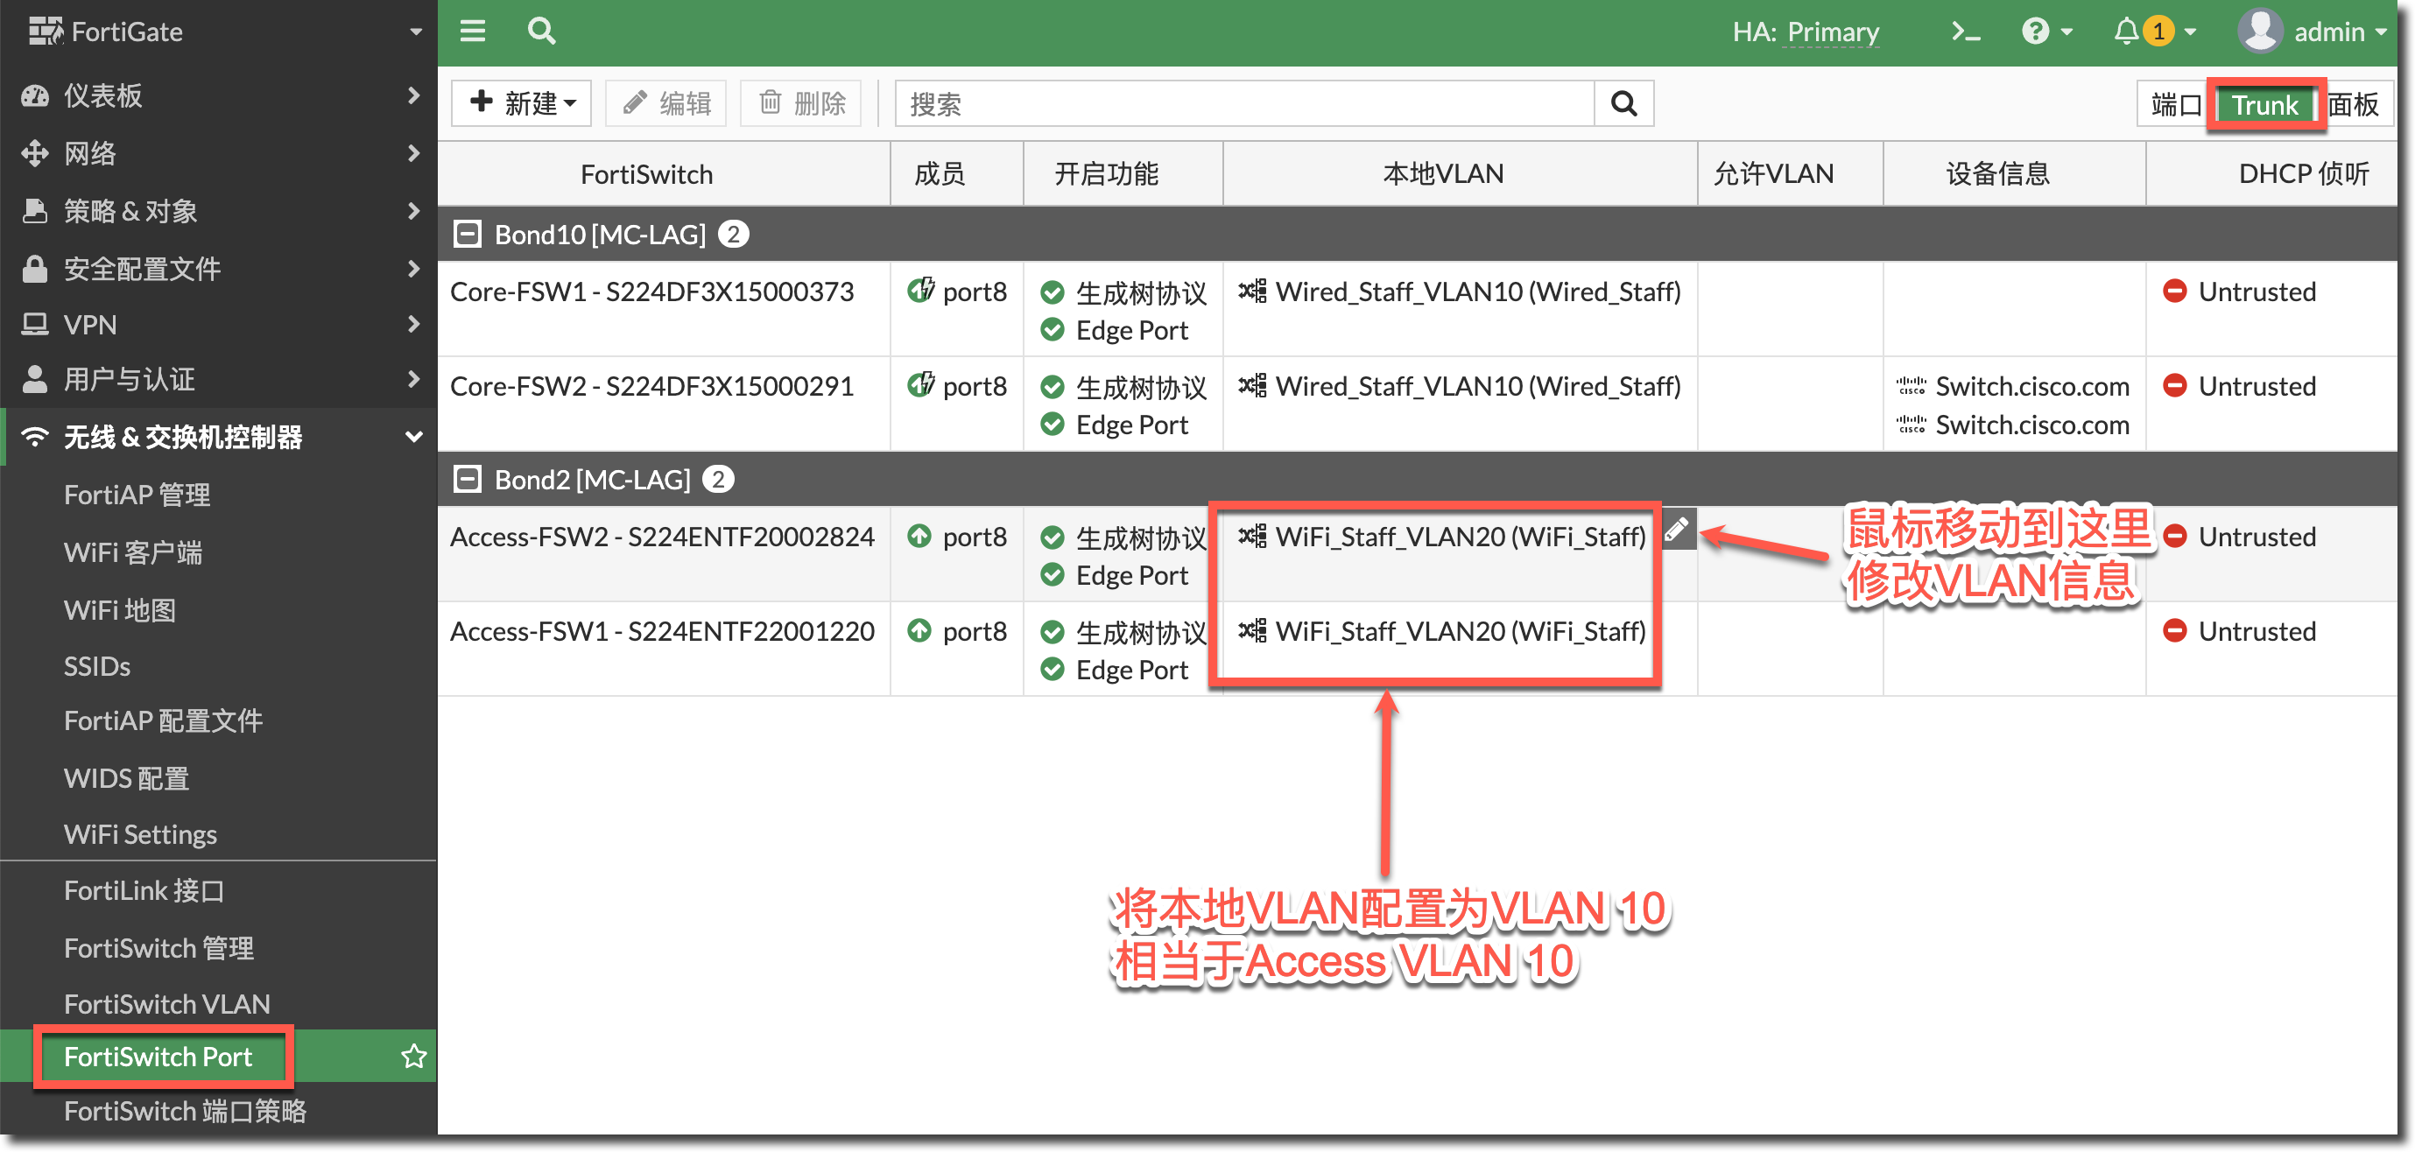Image resolution: width=2415 pixels, height=1152 pixels.
Task: Favorite FortiSwitch Port with star icon
Action: (413, 1057)
